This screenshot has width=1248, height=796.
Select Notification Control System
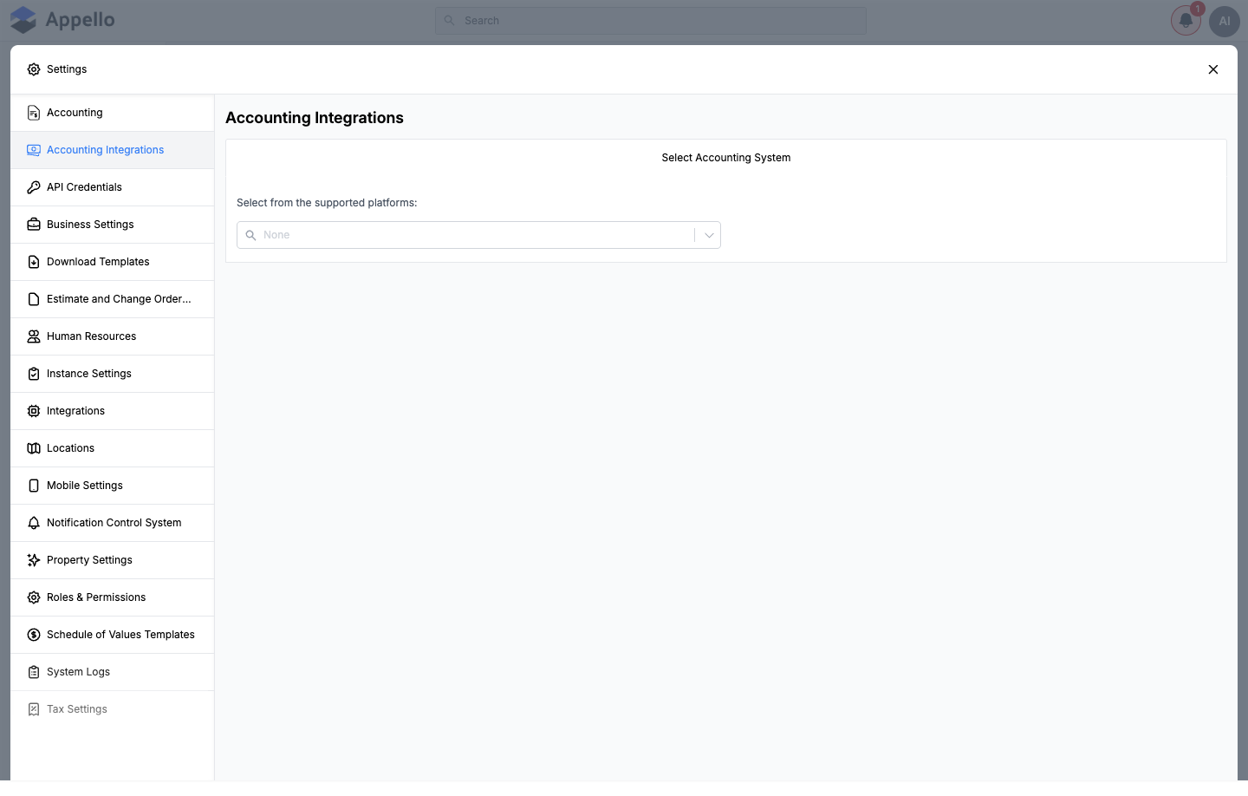pos(113,523)
